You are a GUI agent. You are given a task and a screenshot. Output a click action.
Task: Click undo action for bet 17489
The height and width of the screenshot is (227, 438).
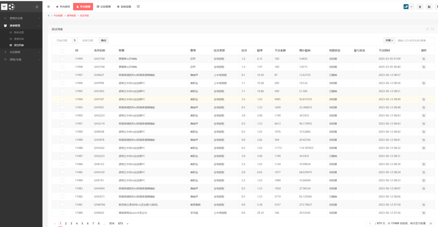(x=423, y=140)
